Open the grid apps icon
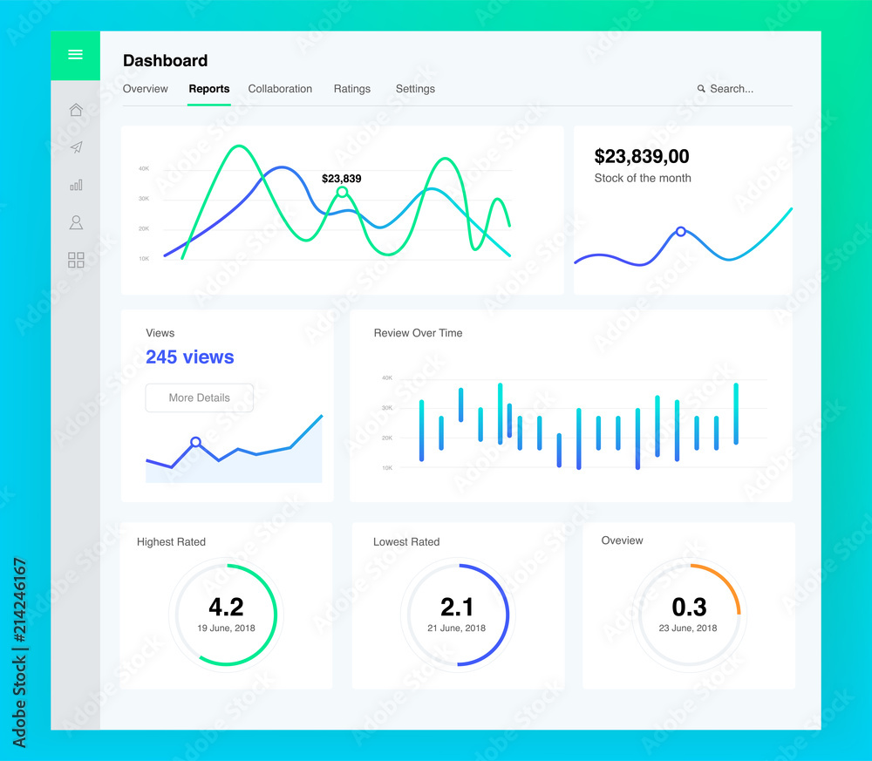This screenshot has width=872, height=761. [76, 260]
